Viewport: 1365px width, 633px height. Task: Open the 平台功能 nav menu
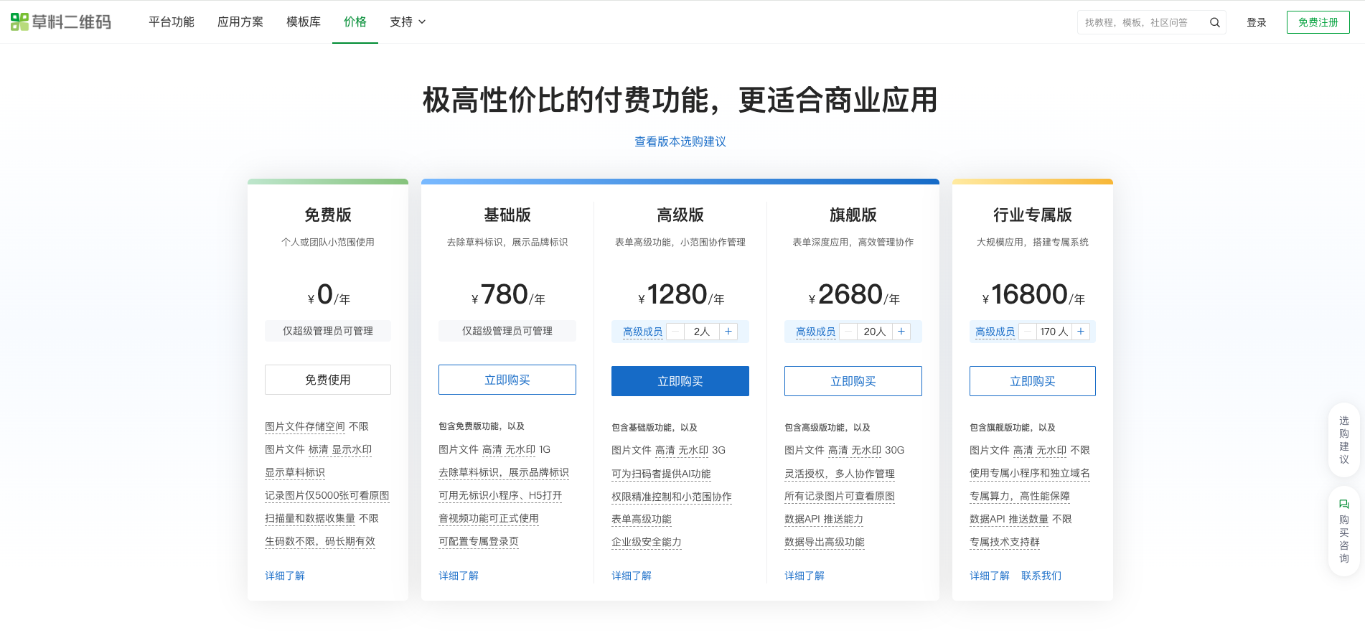pos(172,22)
